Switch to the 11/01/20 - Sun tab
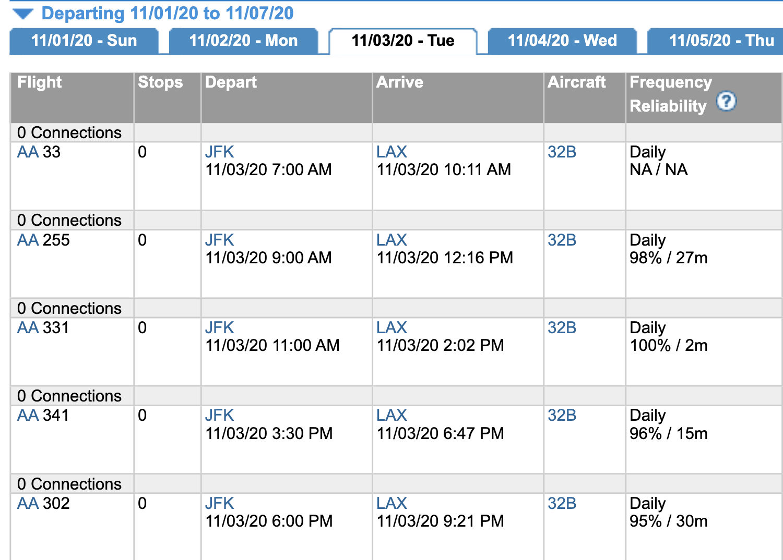Screen dimensions: 783x560 [x=84, y=41]
